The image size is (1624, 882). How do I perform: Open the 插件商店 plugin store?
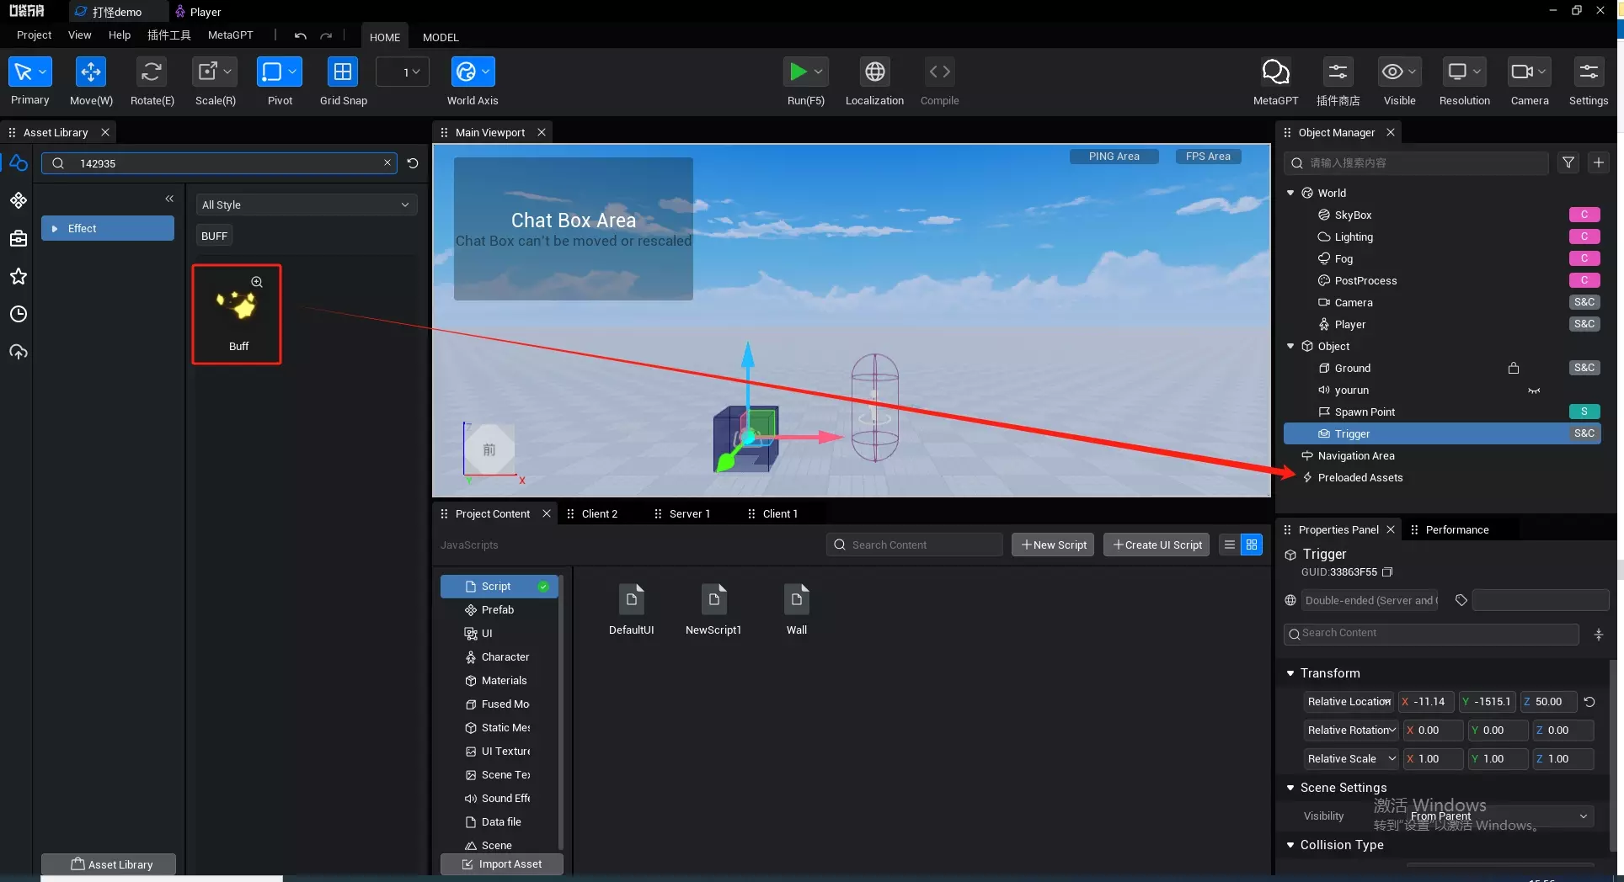point(1338,72)
